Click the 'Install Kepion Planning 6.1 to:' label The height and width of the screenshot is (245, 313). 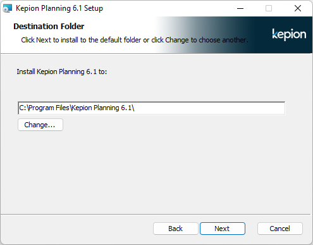coord(62,72)
